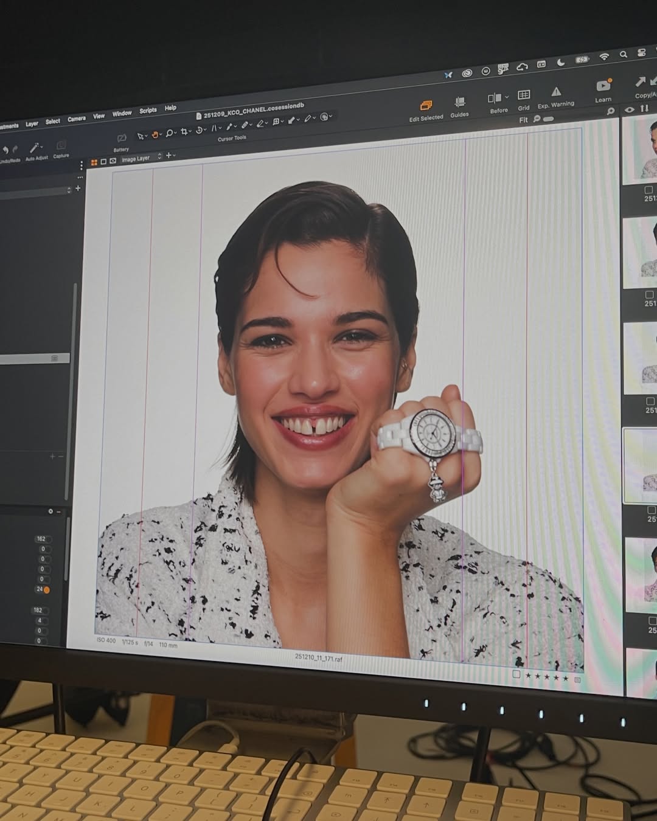
Task: Select the Pan hand cursor tool
Action: [155, 135]
